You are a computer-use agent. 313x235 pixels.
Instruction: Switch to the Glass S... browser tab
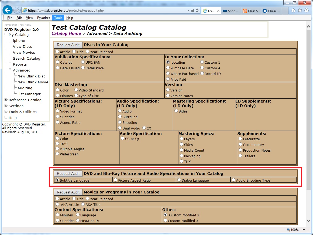point(251,11)
